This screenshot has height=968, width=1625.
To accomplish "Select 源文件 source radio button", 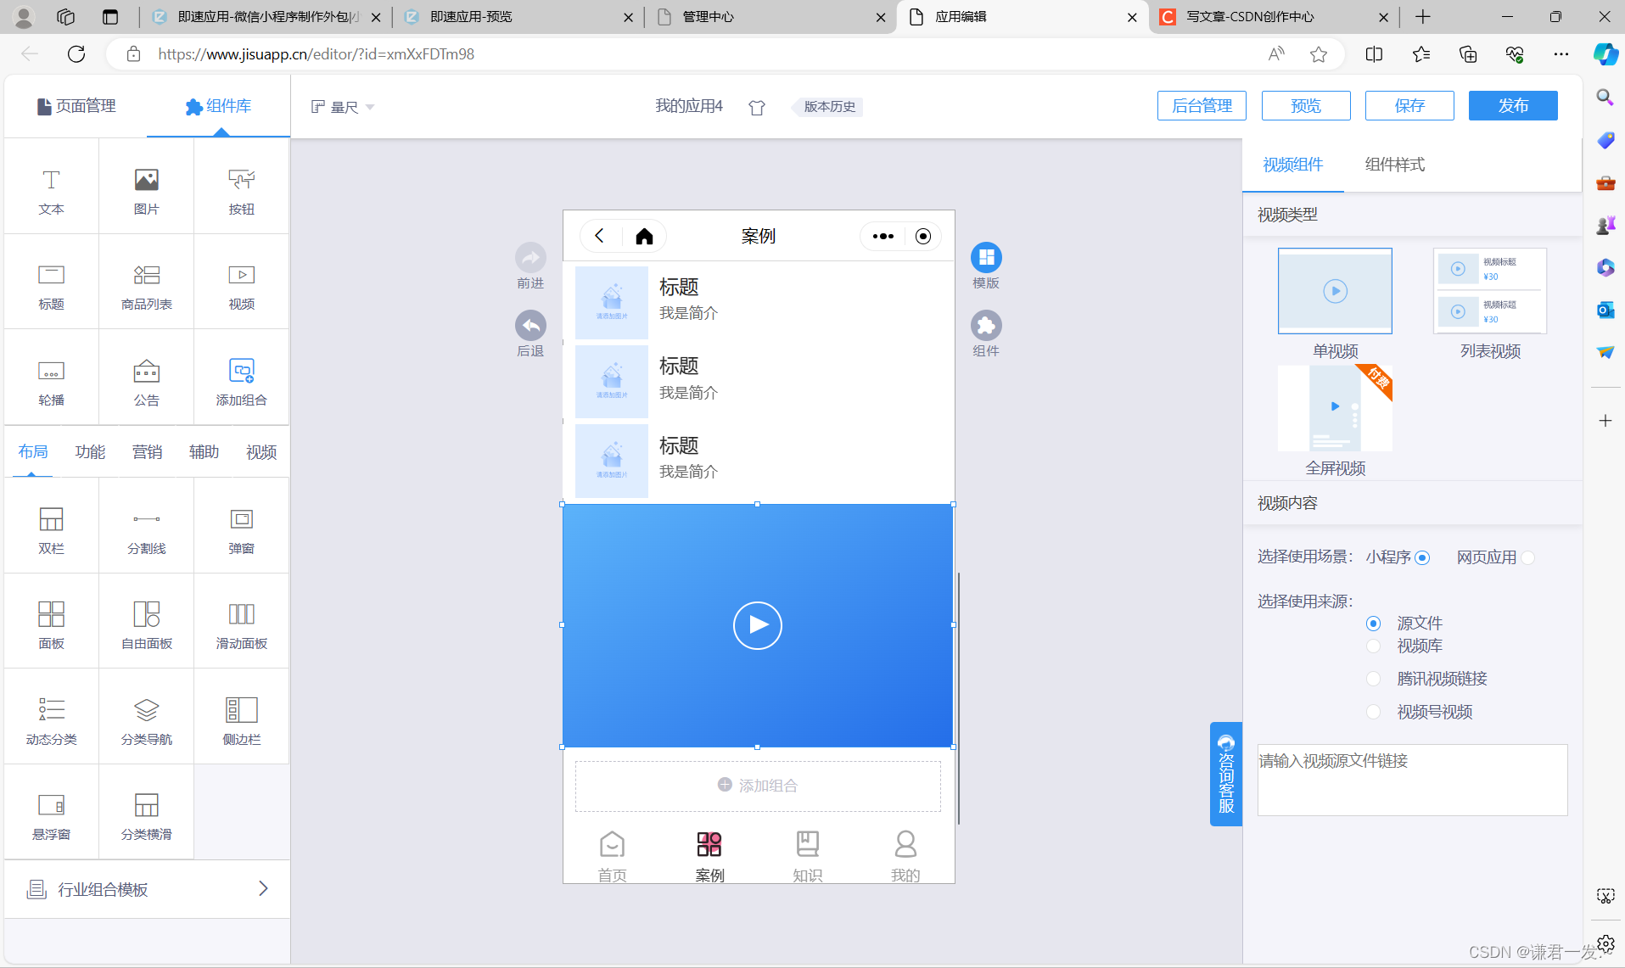I will pos(1373,624).
